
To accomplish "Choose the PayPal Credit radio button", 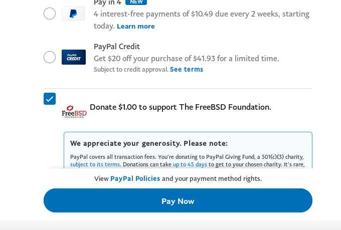I will click(50, 57).
